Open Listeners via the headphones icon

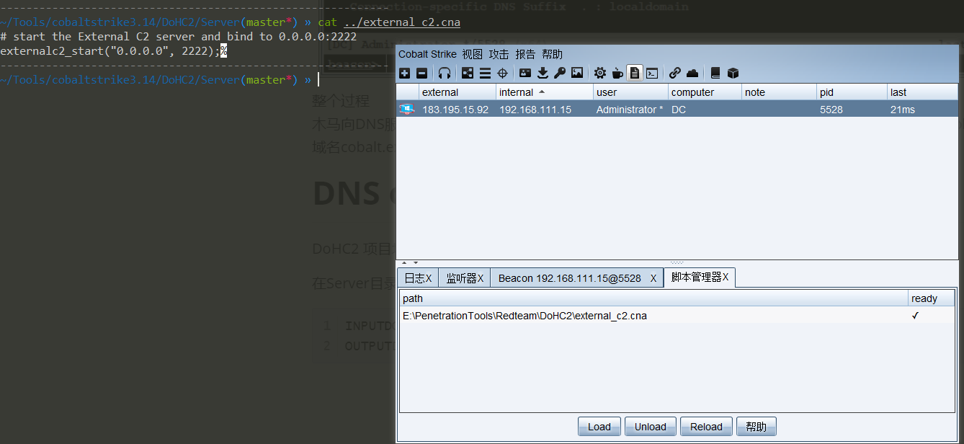(445, 73)
